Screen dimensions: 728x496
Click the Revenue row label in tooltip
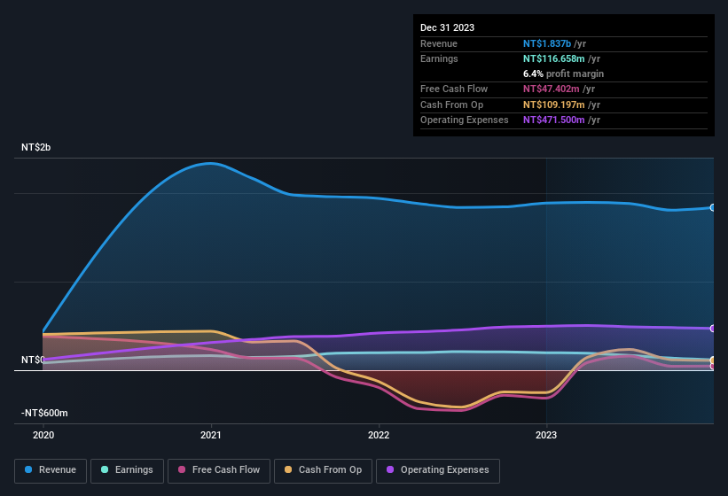(439, 43)
